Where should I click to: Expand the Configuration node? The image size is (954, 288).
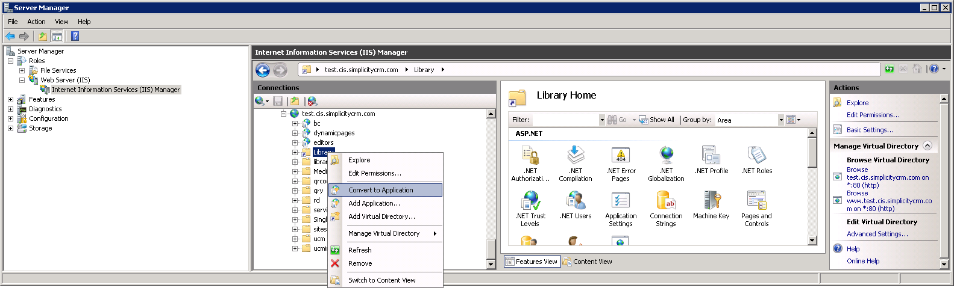click(10, 118)
